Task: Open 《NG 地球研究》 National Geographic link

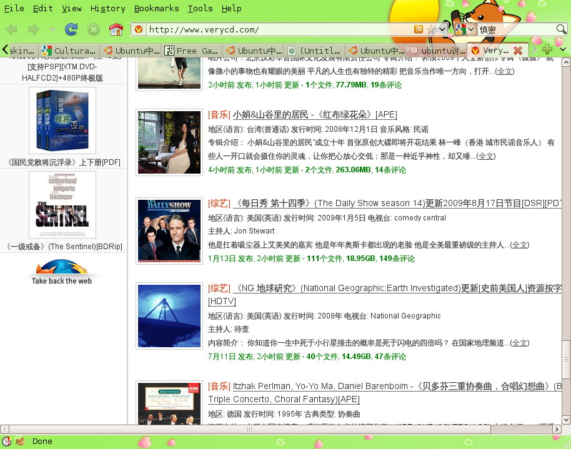Action: tap(385, 295)
